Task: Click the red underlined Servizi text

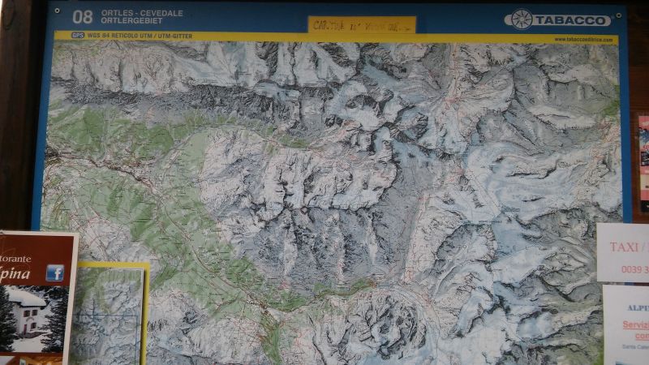Action: [636, 325]
